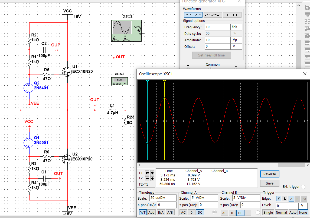Screen dimensions: 310x218
Task: Open the Vp amplitude unit dropdown
Action: [x=236, y=40]
